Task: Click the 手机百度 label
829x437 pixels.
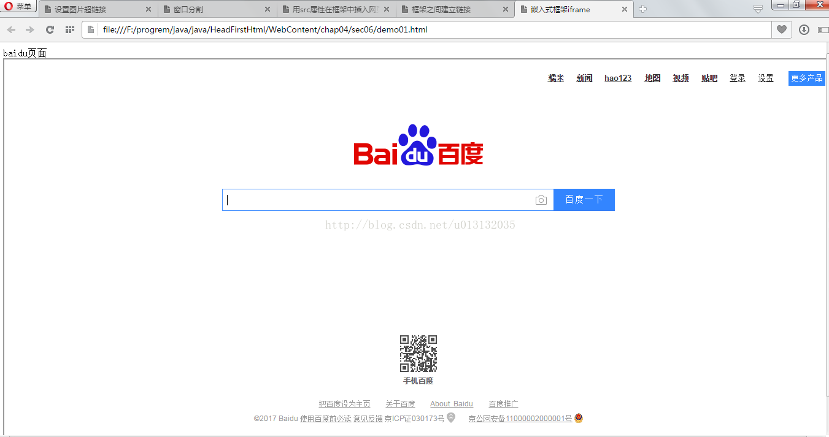Action: click(418, 381)
